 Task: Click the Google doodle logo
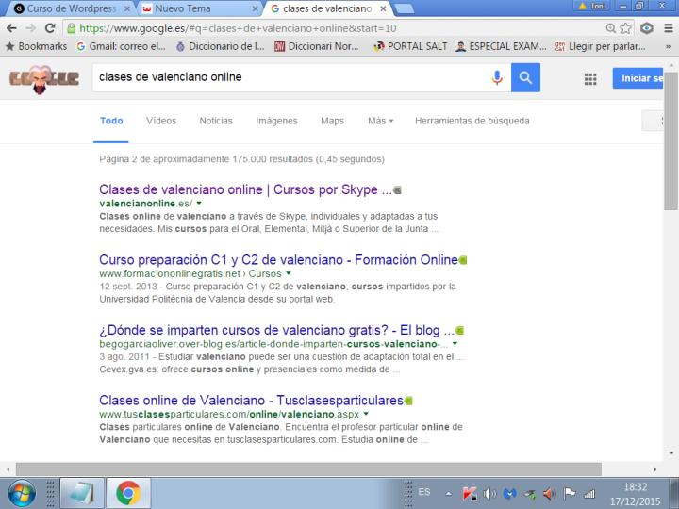43,79
